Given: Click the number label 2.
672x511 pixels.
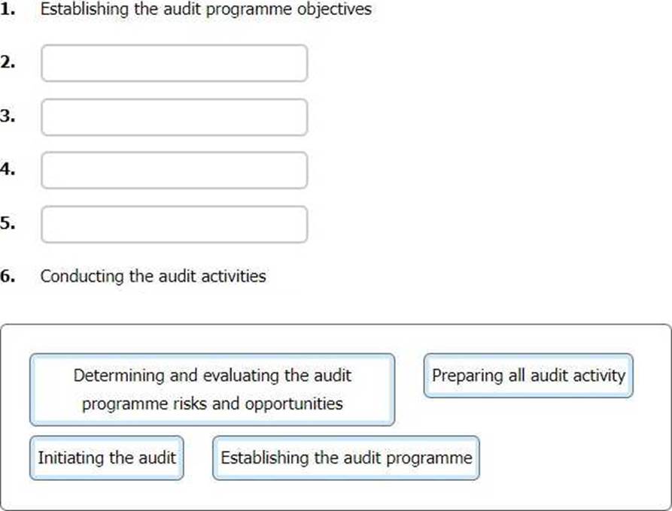Looking at the screenshot, I should (x=8, y=62).
